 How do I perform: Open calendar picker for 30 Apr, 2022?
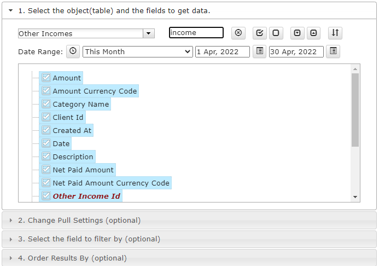[333, 51]
